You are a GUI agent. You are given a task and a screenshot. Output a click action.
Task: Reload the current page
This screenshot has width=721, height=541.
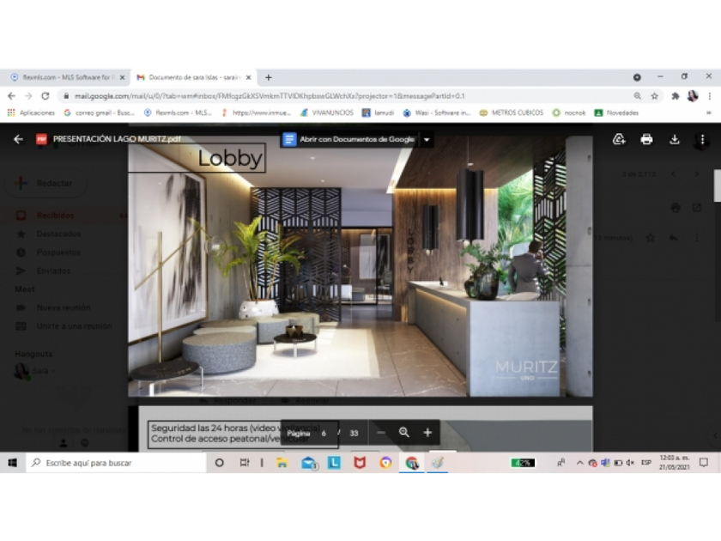45,95
